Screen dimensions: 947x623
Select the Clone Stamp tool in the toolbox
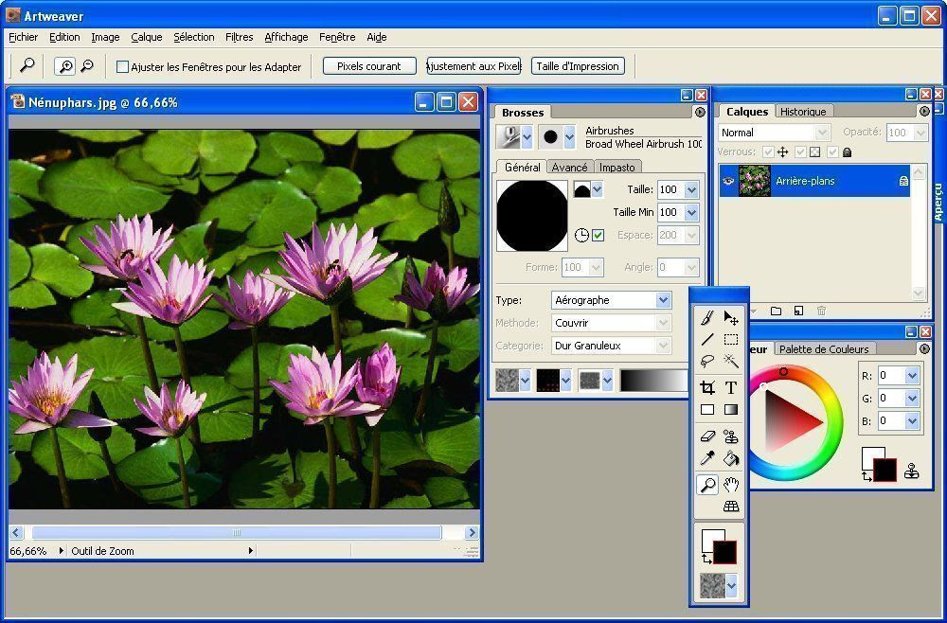731,436
